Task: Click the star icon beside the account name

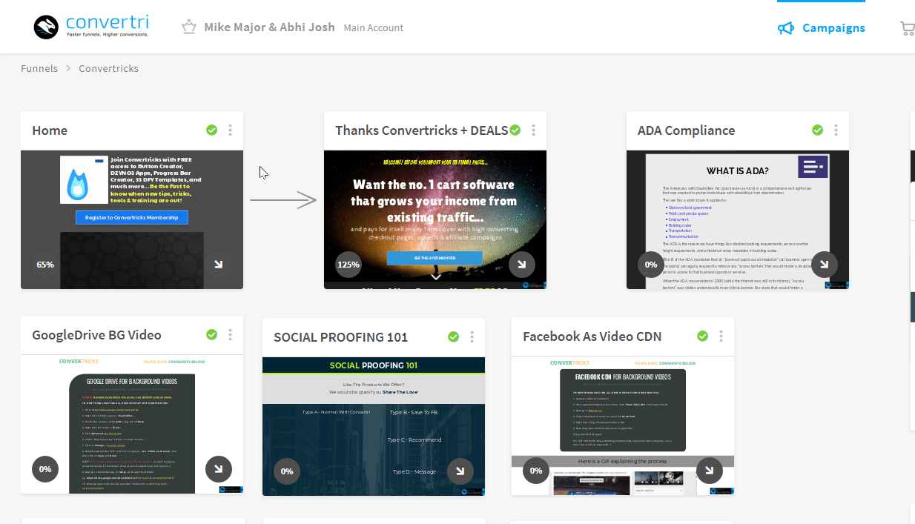Action: (x=188, y=27)
